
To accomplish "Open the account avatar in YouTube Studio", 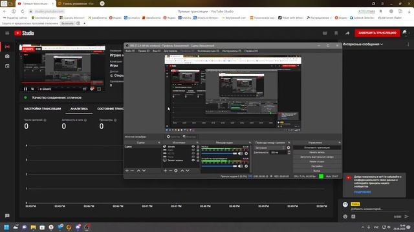I will [405, 33].
